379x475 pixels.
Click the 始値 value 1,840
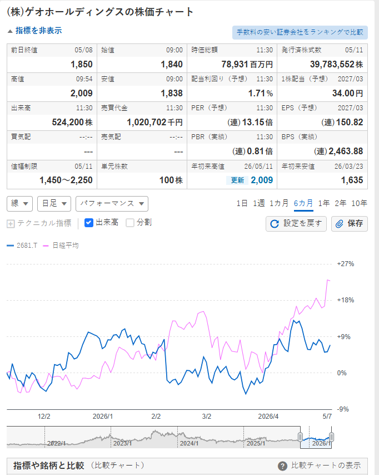pos(171,64)
